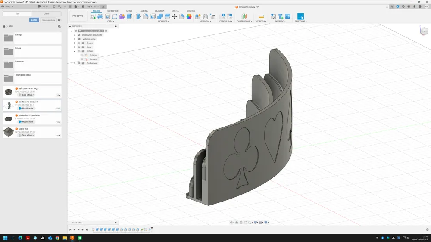Click the Carica upload button
The width and height of the screenshot is (431, 242).
pos(34,20)
